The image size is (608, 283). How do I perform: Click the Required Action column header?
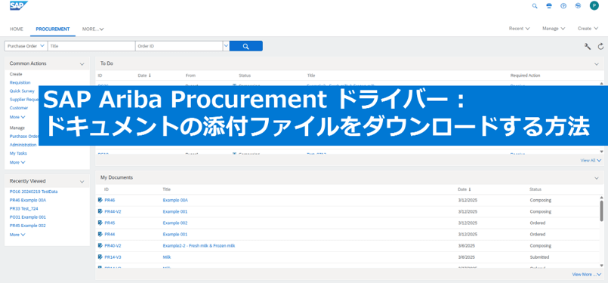[x=525, y=75]
